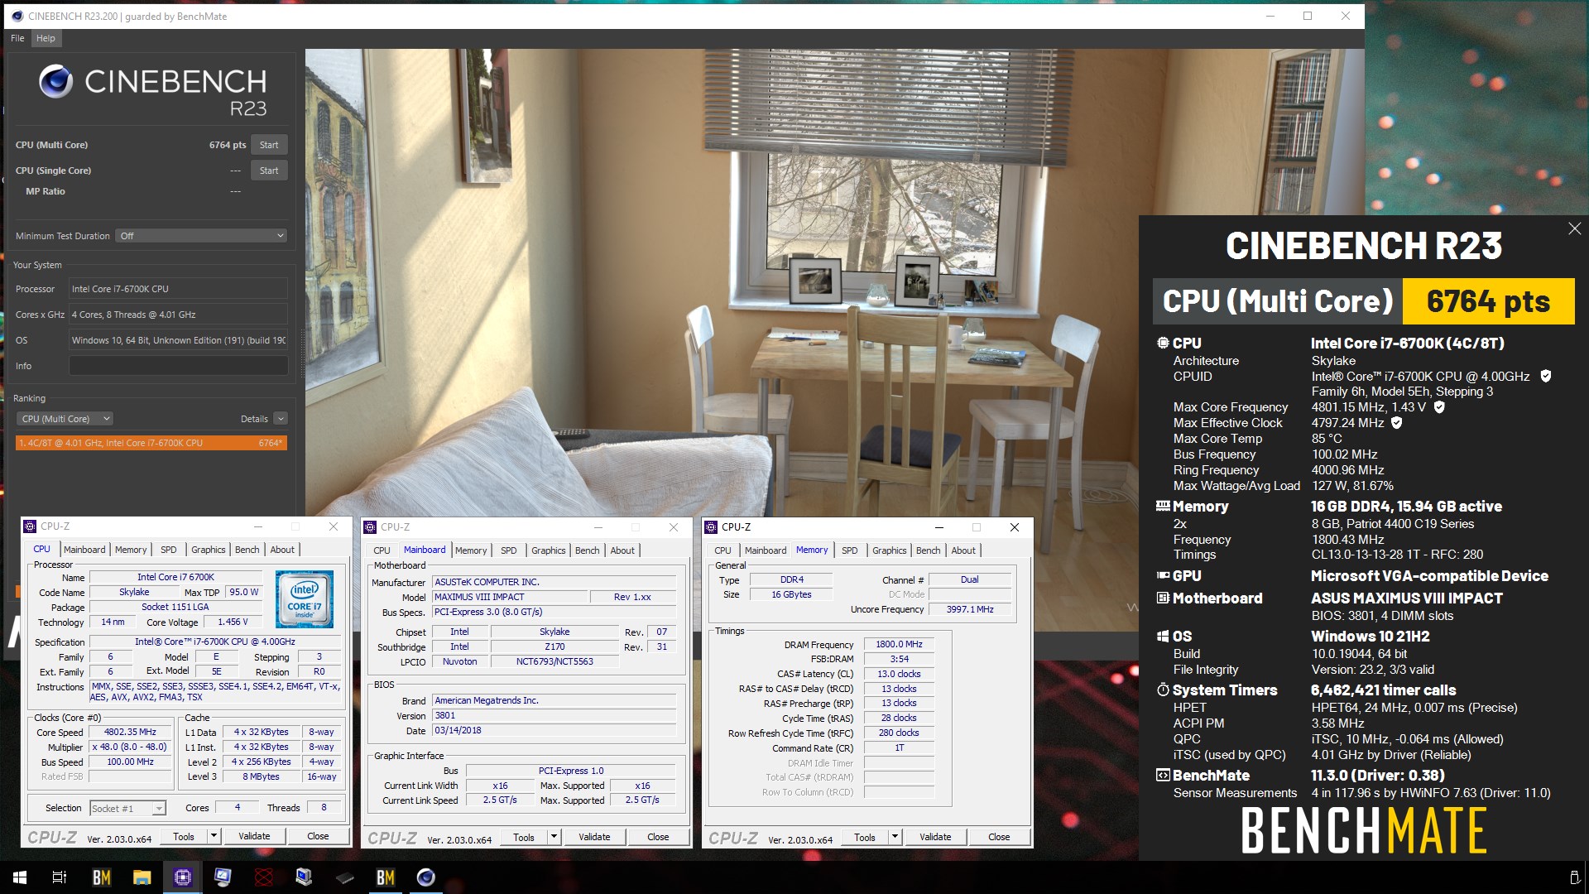Switch to Mainboard tab in first CPU-Z
The image size is (1589, 894).
[84, 550]
